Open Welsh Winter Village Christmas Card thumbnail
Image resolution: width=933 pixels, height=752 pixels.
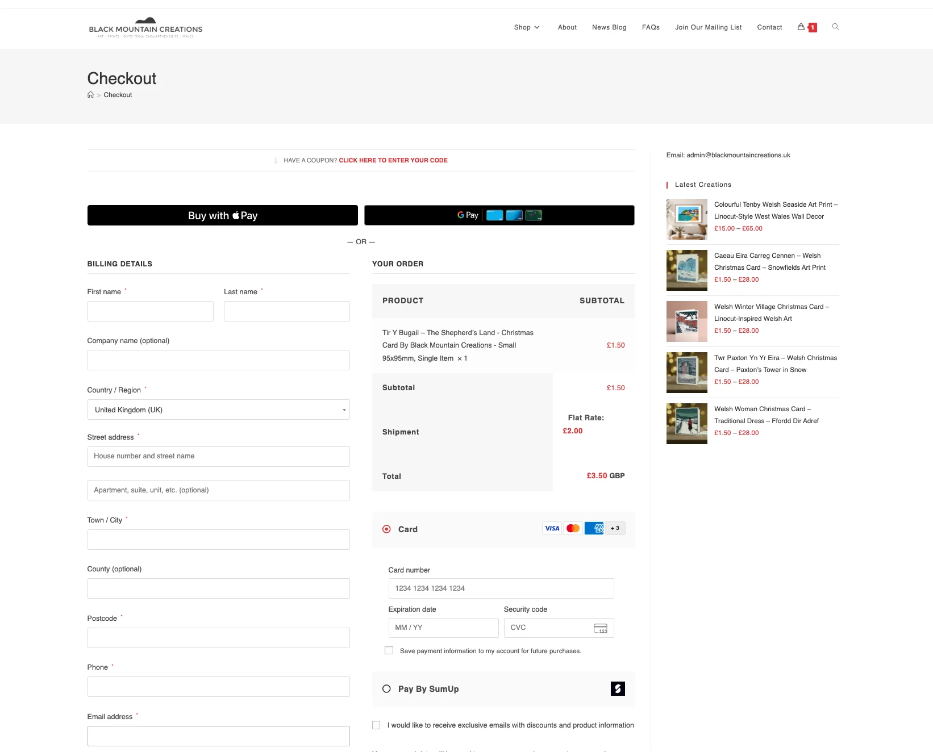[x=687, y=321]
